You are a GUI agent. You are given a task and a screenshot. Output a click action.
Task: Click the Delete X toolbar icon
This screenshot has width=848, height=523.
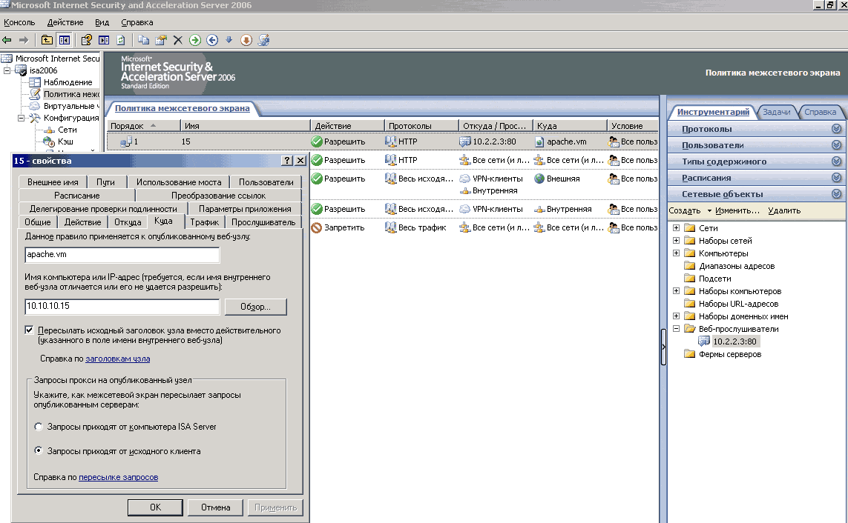(x=178, y=40)
